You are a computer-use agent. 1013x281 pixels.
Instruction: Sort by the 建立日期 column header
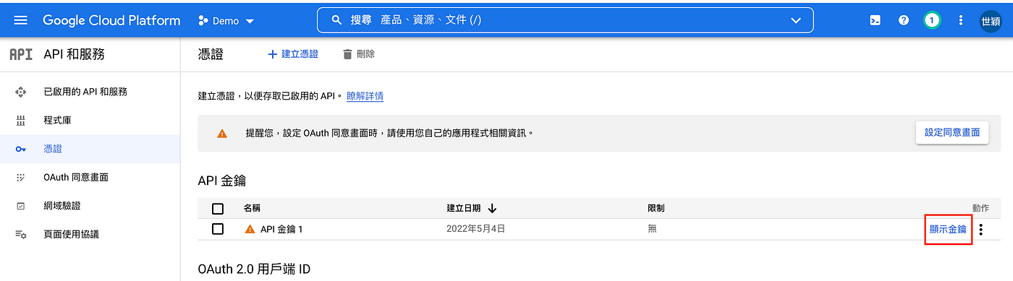(464, 208)
